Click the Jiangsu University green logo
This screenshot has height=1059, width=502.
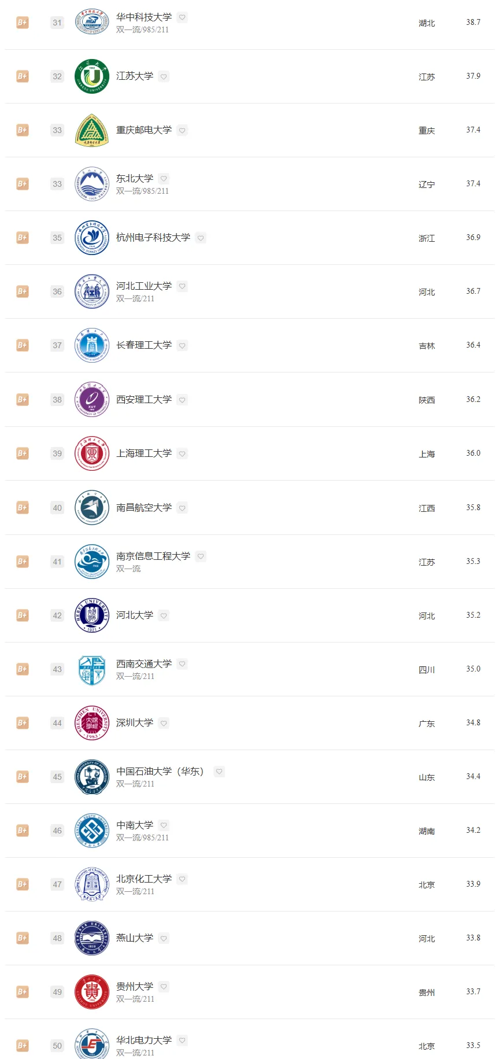(92, 76)
